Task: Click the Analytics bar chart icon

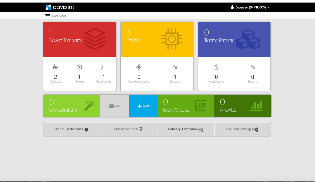Action: pyautogui.click(x=255, y=106)
